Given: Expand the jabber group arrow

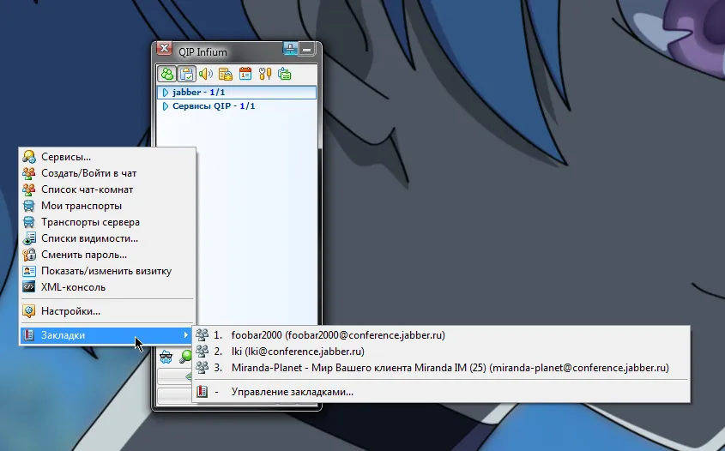Looking at the screenshot, I should click(x=166, y=93).
